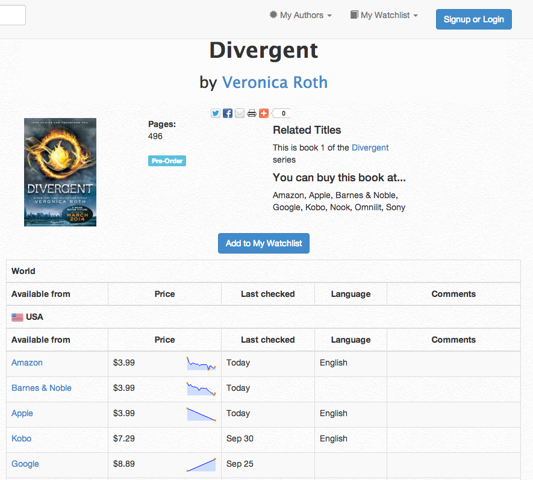Open the Divergent series link
533x480 pixels.
click(x=370, y=148)
